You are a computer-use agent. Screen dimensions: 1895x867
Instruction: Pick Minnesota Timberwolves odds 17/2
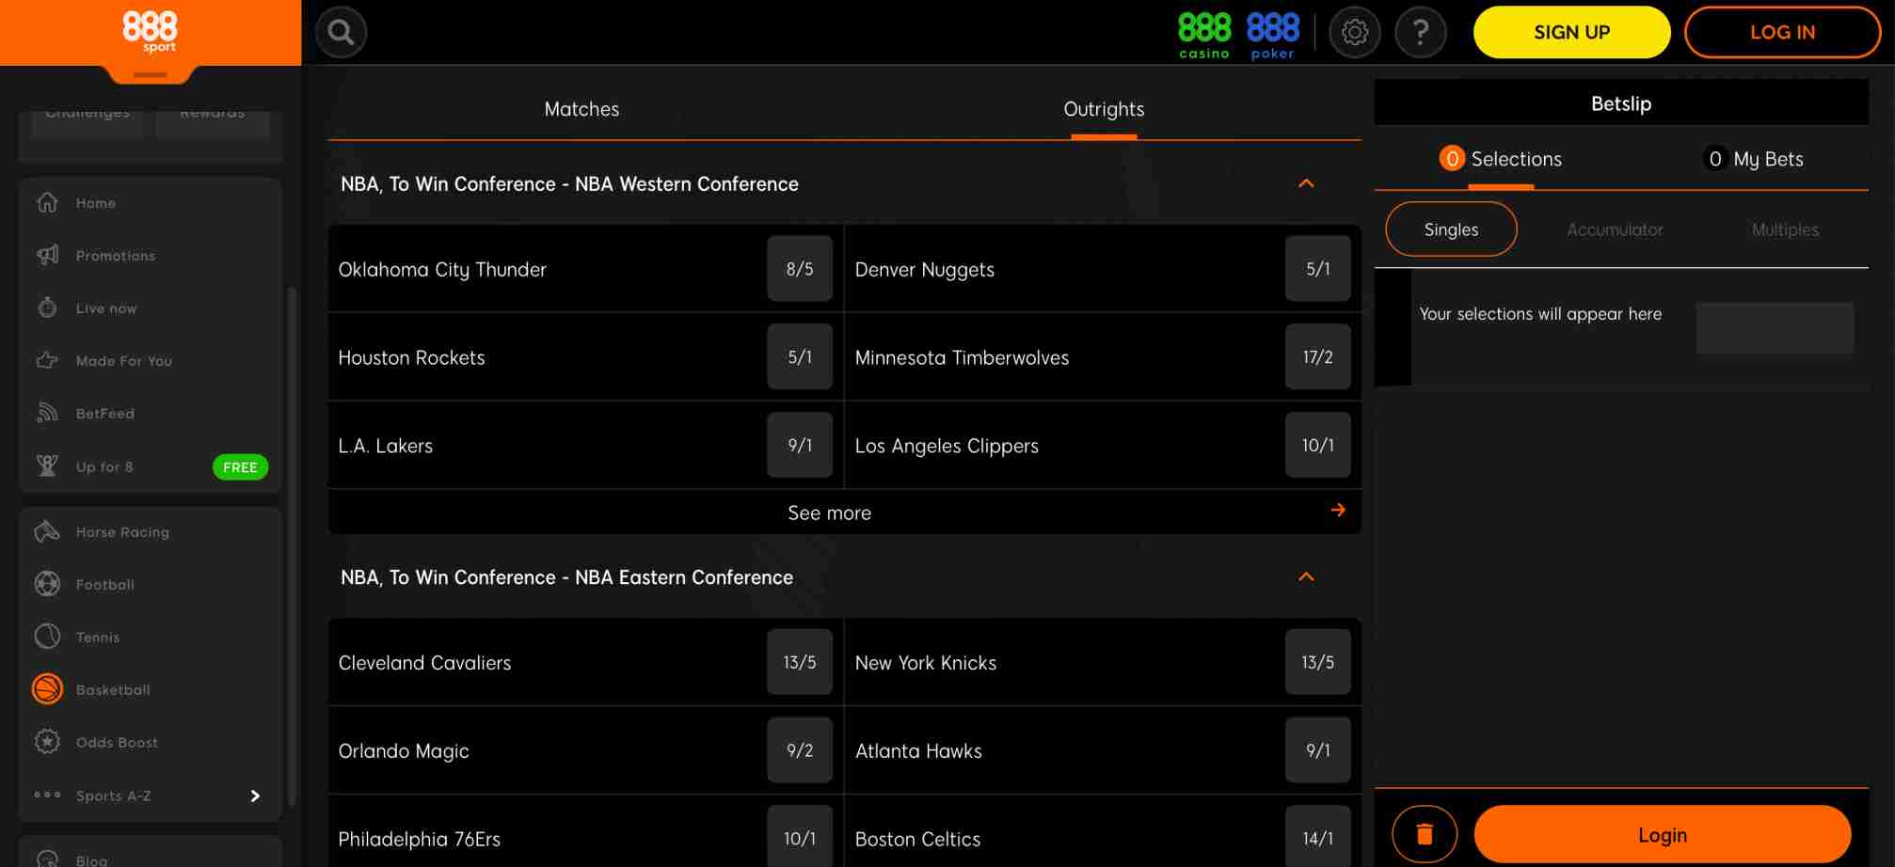coord(1317,357)
